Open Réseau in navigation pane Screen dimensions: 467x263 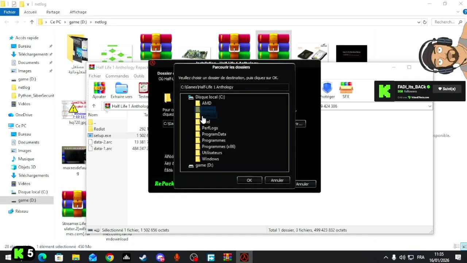(22, 211)
